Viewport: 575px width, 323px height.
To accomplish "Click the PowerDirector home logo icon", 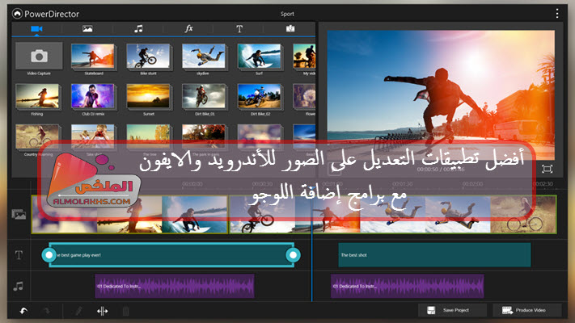I will tap(17, 14).
